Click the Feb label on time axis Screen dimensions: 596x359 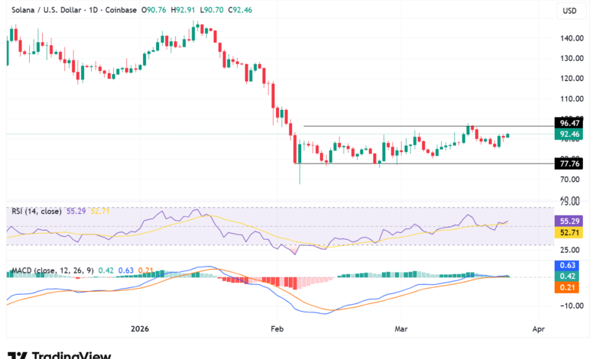click(277, 328)
